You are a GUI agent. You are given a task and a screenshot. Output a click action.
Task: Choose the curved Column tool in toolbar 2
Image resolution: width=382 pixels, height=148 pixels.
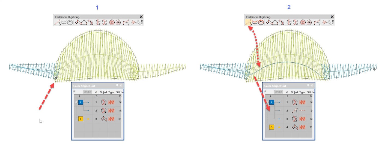point(281,23)
